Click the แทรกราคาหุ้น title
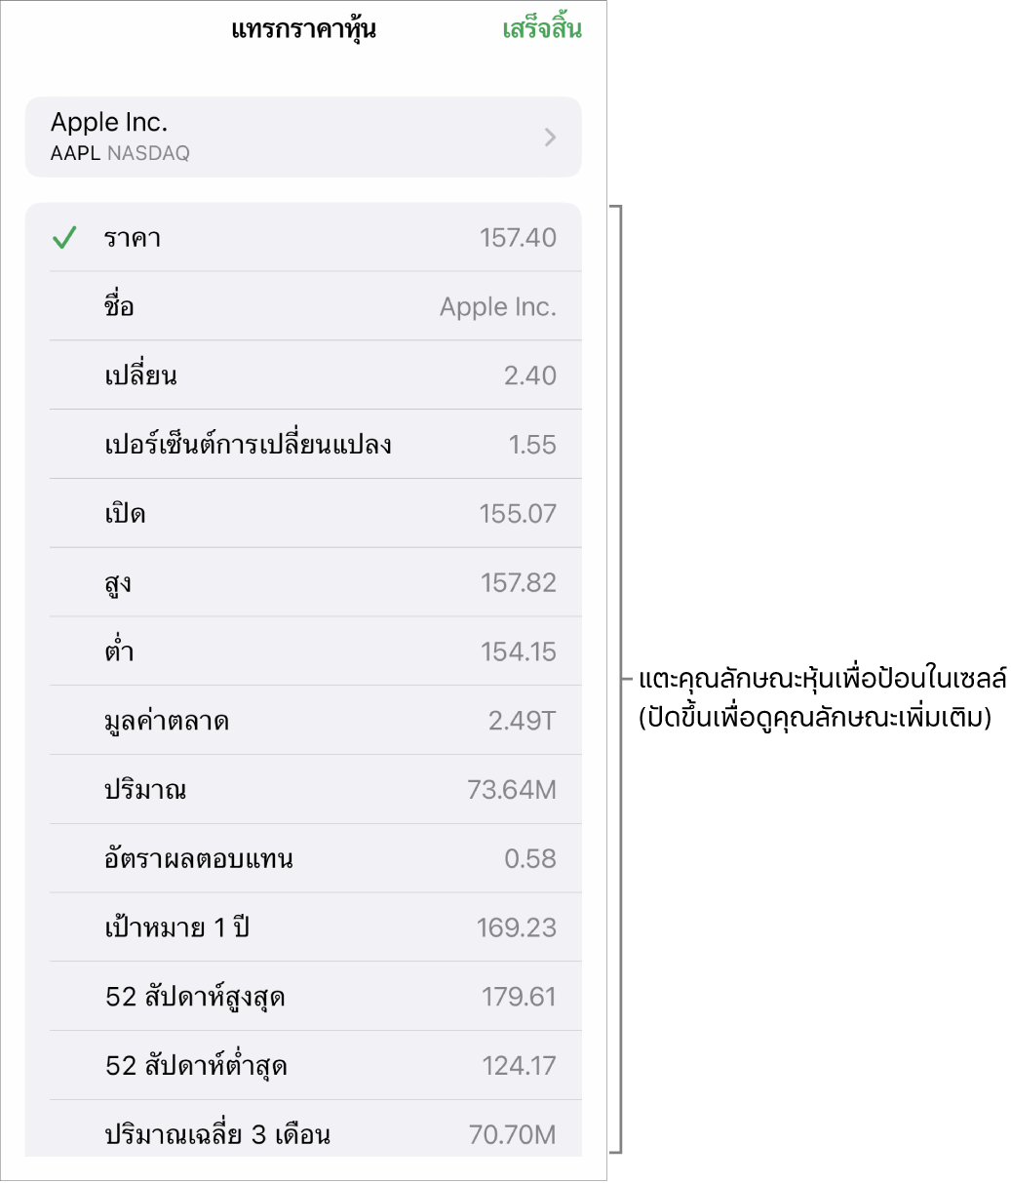The image size is (1011, 1183). (303, 29)
